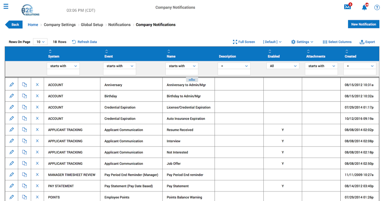The height and width of the screenshot is (201, 383).
Task: Edit the Anniversary to Admin/Mgr notification
Action: [x=11, y=85]
